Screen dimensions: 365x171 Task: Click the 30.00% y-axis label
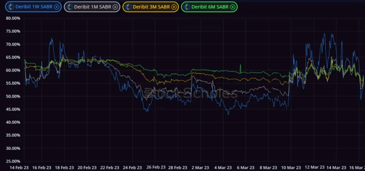coord(13,148)
